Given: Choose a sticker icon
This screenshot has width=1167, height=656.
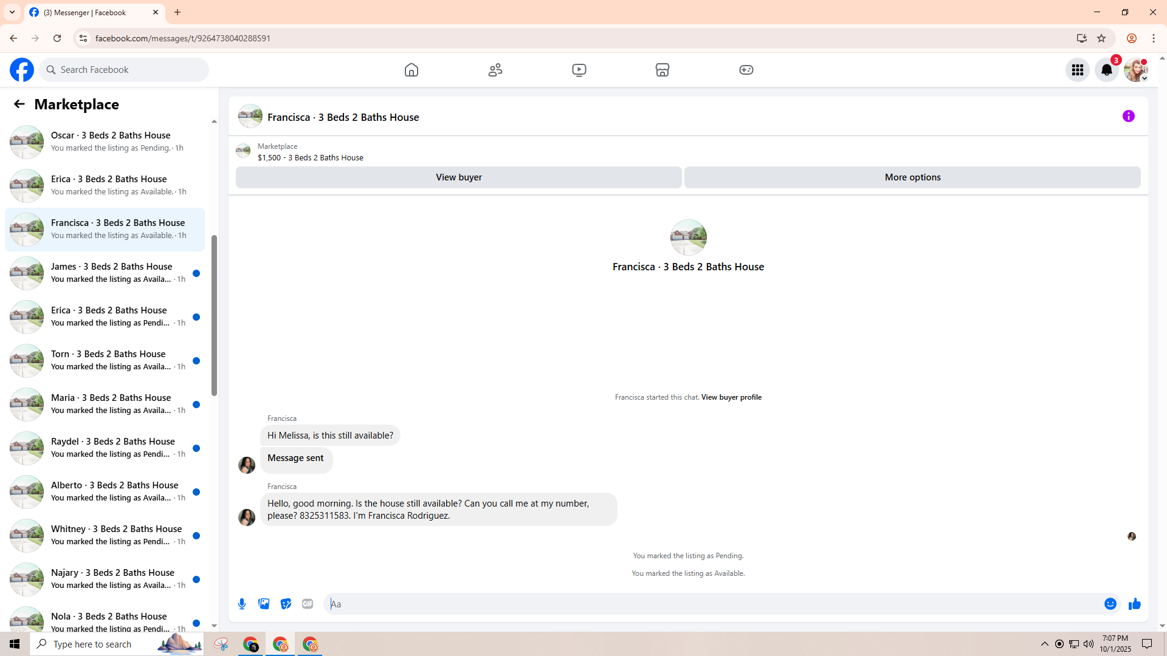Looking at the screenshot, I should pyautogui.click(x=286, y=604).
